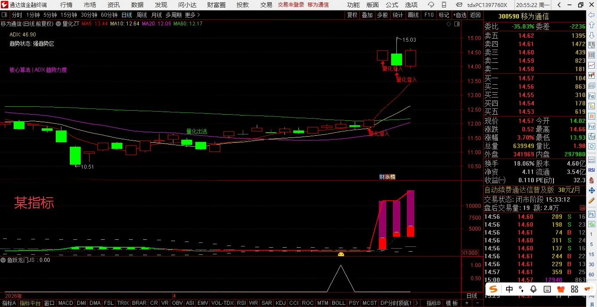Select the MACD indicator tab
597x307 pixels.
click(x=66, y=303)
